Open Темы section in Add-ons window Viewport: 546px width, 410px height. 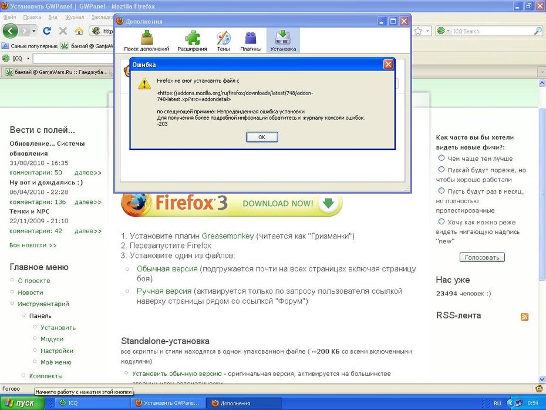223,41
